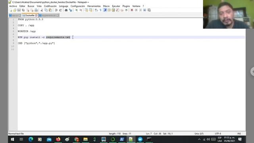Click the Print toolbar icon

pyautogui.click(x=36, y=10)
